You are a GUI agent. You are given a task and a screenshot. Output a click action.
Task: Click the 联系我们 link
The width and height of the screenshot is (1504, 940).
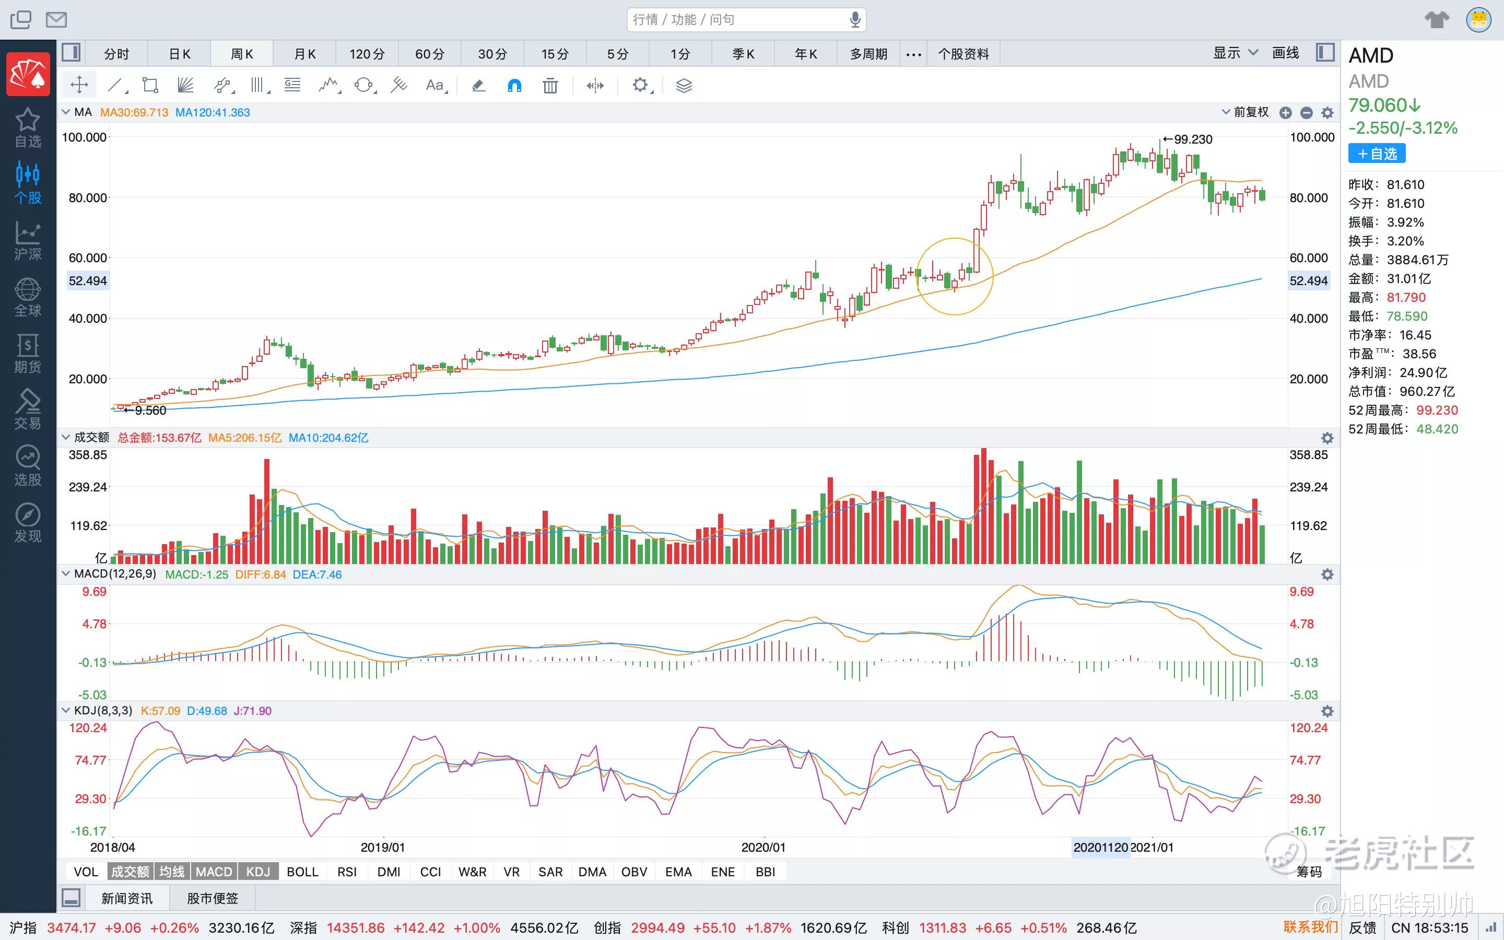click(x=1310, y=927)
